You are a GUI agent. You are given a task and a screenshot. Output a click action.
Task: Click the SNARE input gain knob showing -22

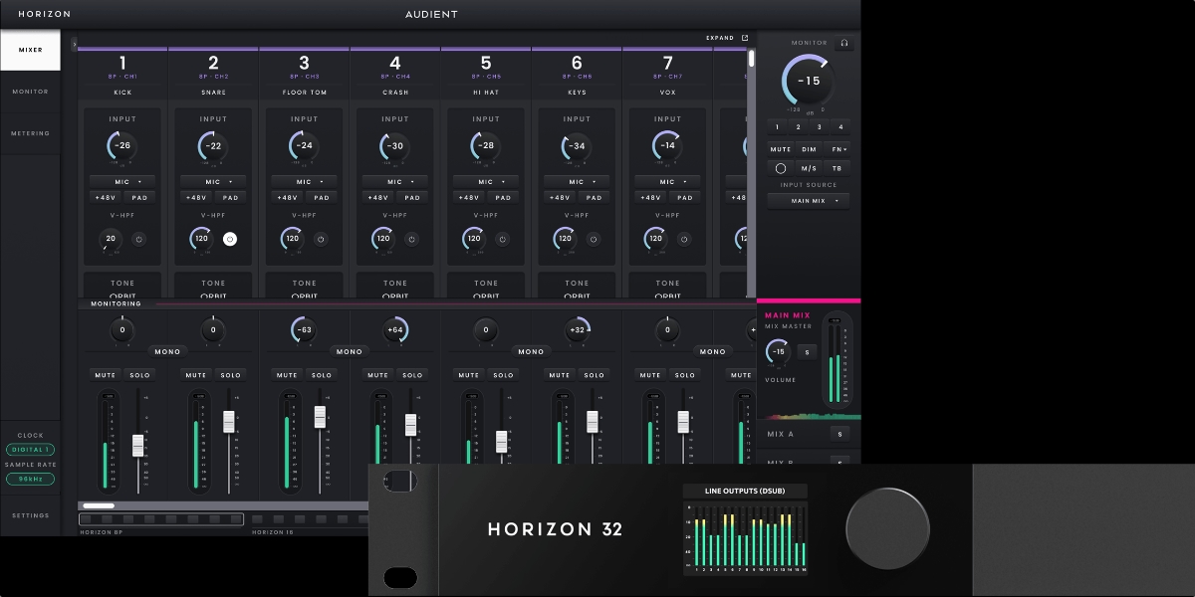coord(213,146)
